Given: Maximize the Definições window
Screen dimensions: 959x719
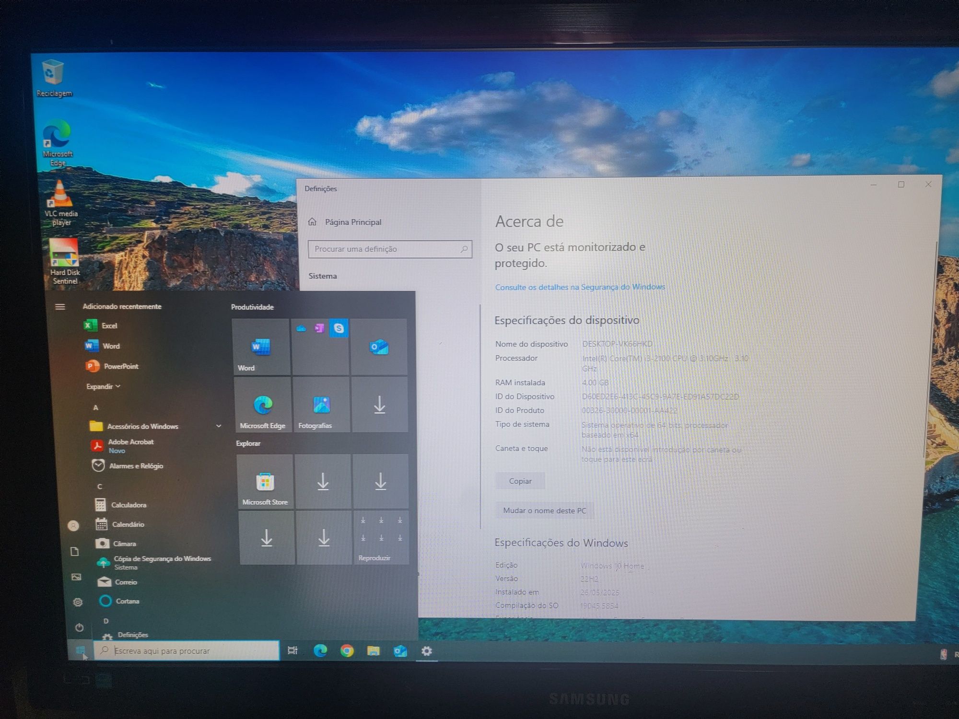Looking at the screenshot, I should (901, 185).
